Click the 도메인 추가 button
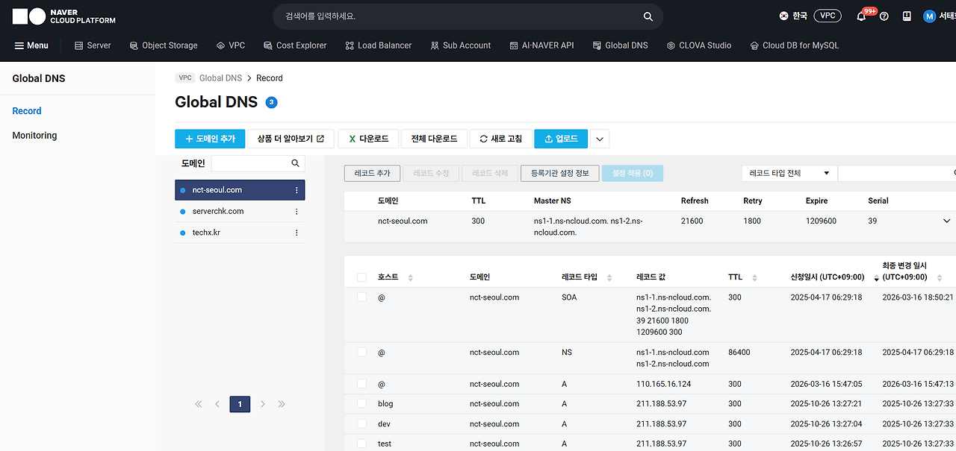956x451 pixels. coord(210,139)
